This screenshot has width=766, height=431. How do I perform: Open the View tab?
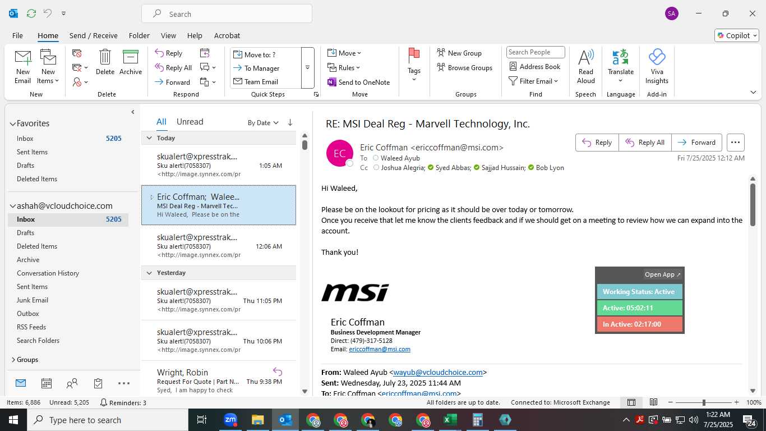pos(168,35)
